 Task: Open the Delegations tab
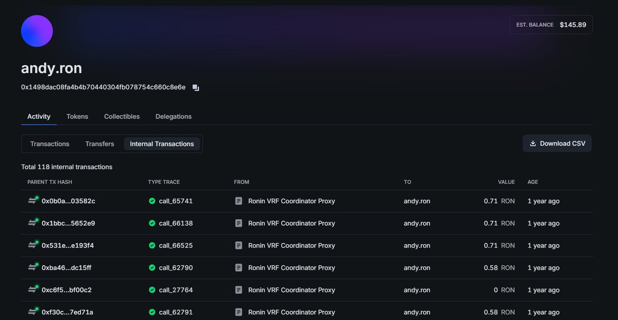pyautogui.click(x=174, y=117)
